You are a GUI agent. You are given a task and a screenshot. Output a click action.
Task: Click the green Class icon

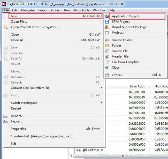click(107, 68)
